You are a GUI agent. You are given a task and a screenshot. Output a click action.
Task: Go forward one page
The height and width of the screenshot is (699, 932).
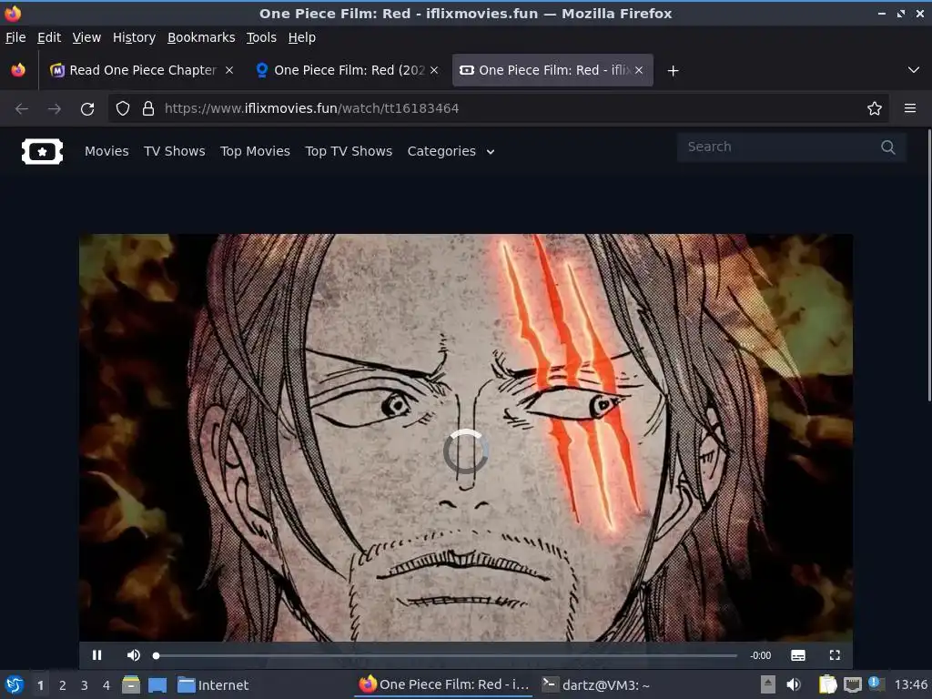click(54, 109)
